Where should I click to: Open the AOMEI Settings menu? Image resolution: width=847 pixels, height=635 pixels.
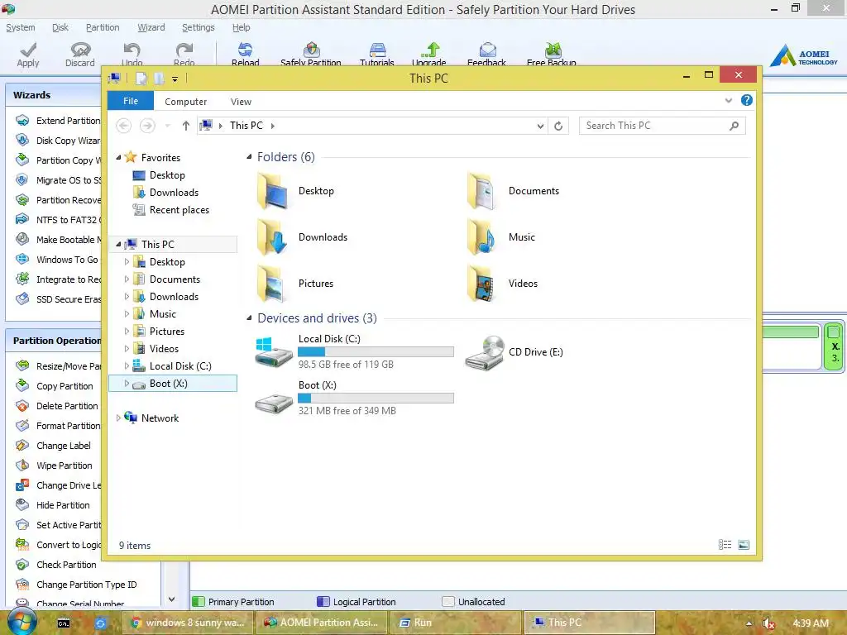point(199,27)
